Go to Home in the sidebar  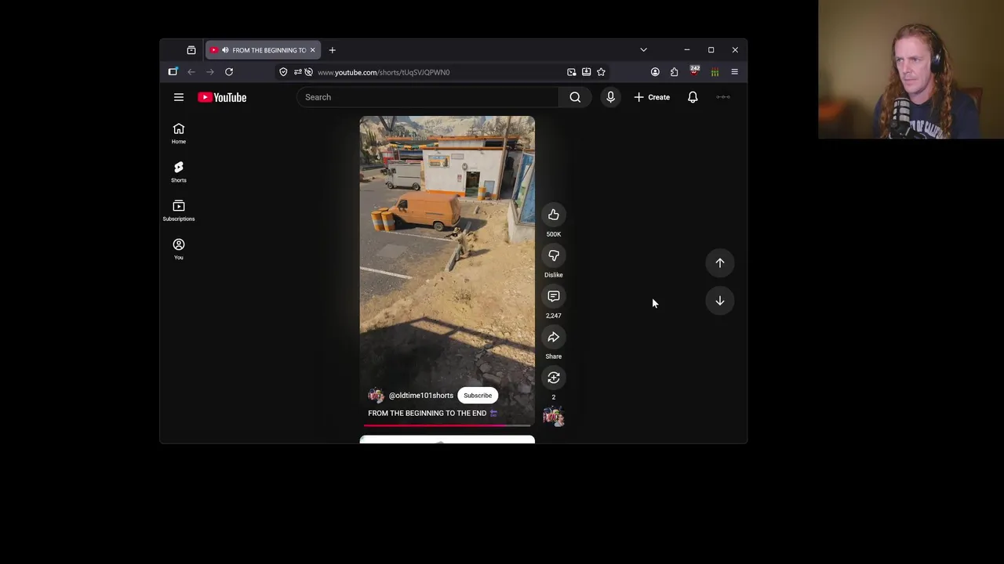click(179, 133)
